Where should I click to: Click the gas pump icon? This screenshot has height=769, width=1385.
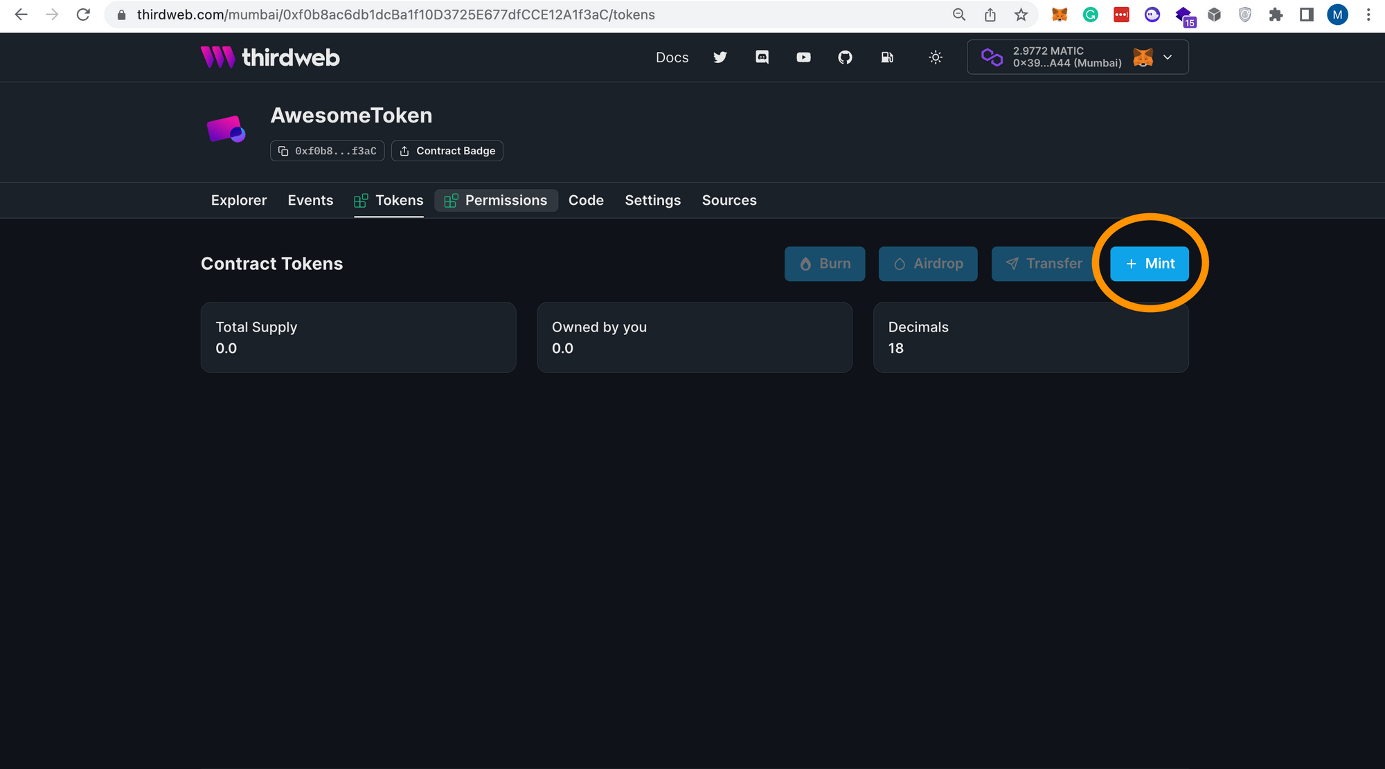click(x=887, y=57)
